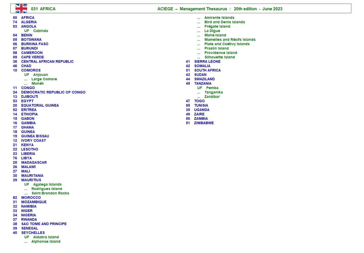Click the UK flag icon in header
The image size is (364, 253).
tap(21, 9)
